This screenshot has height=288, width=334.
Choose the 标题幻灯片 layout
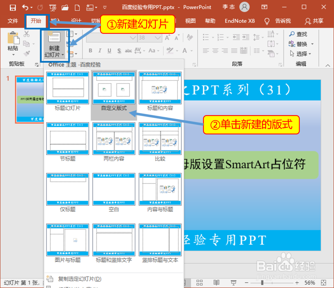[x=67, y=91]
